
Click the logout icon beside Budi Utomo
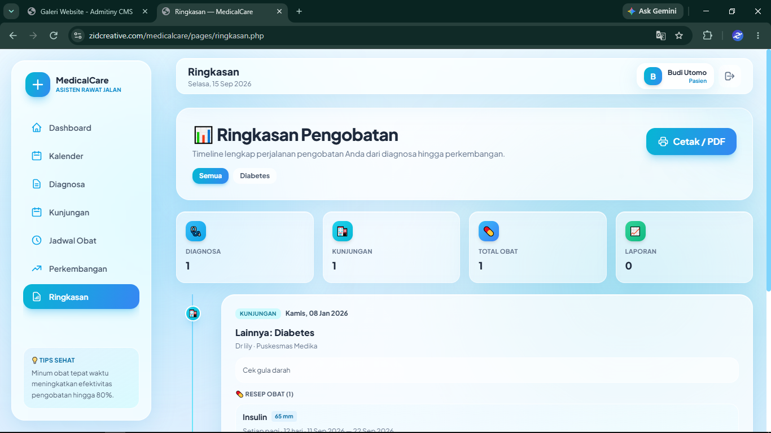[729, 76]
